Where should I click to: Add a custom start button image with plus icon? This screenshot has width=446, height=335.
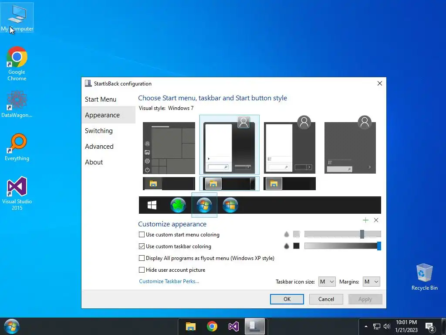coord(365,220)
